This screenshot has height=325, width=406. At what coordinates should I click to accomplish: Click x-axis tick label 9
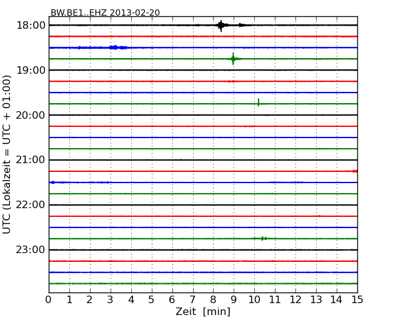tap(234, 299)
